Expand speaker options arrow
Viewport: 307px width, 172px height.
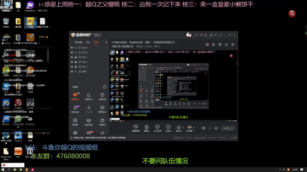tap(194, 128)
